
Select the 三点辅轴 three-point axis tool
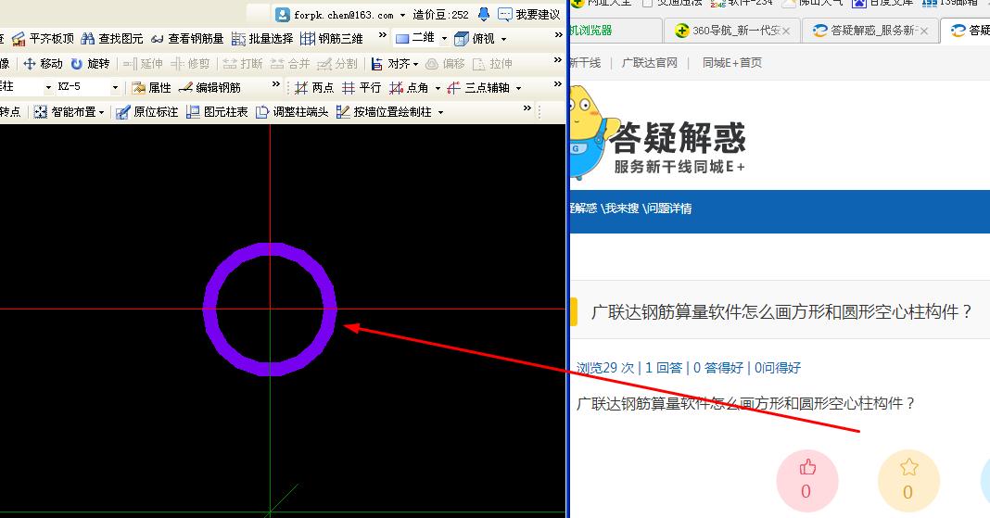[x=478, y=88]
